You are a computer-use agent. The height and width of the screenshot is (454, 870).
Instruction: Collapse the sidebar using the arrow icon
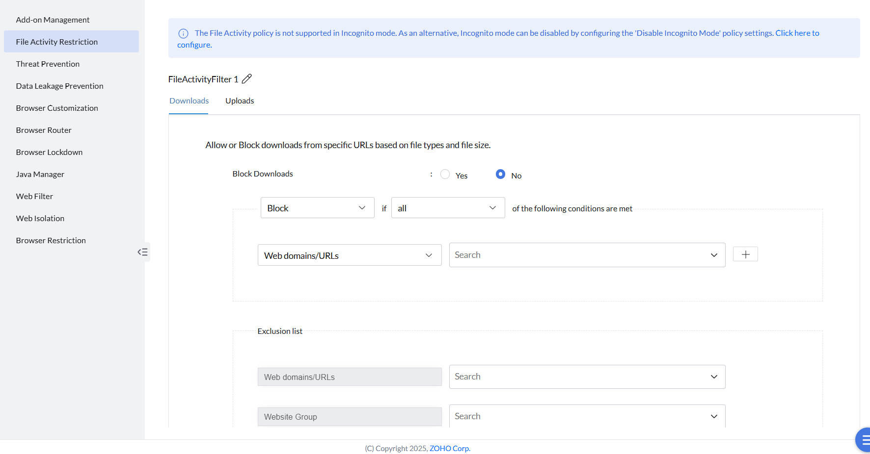tap(142, 252)
